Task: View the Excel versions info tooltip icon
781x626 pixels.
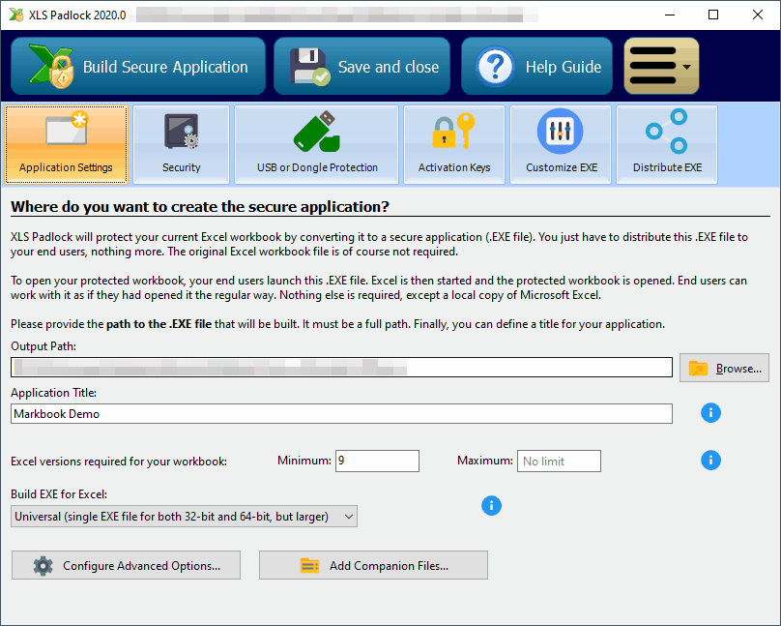Action: (x=710, y=460)
